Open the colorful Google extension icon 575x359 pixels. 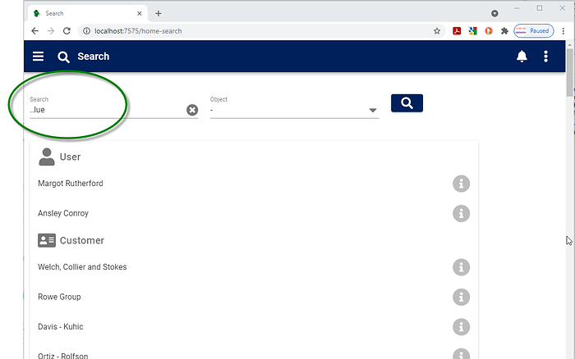click(472, 31)
